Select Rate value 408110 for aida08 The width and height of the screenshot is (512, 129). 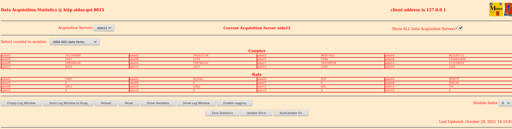click(x=454, y=83)
